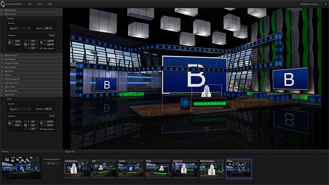This screenshot has height=185, width=329.
Task: Click the Giant Screen opacity field
Action: (48, 28)
